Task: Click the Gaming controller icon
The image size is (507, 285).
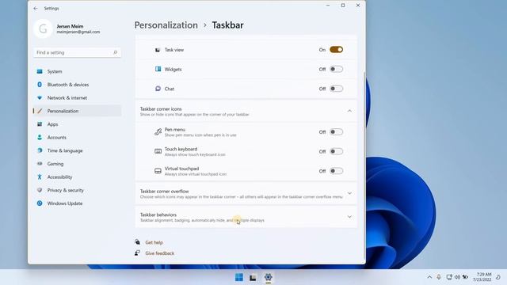Action: pos(40,164)
